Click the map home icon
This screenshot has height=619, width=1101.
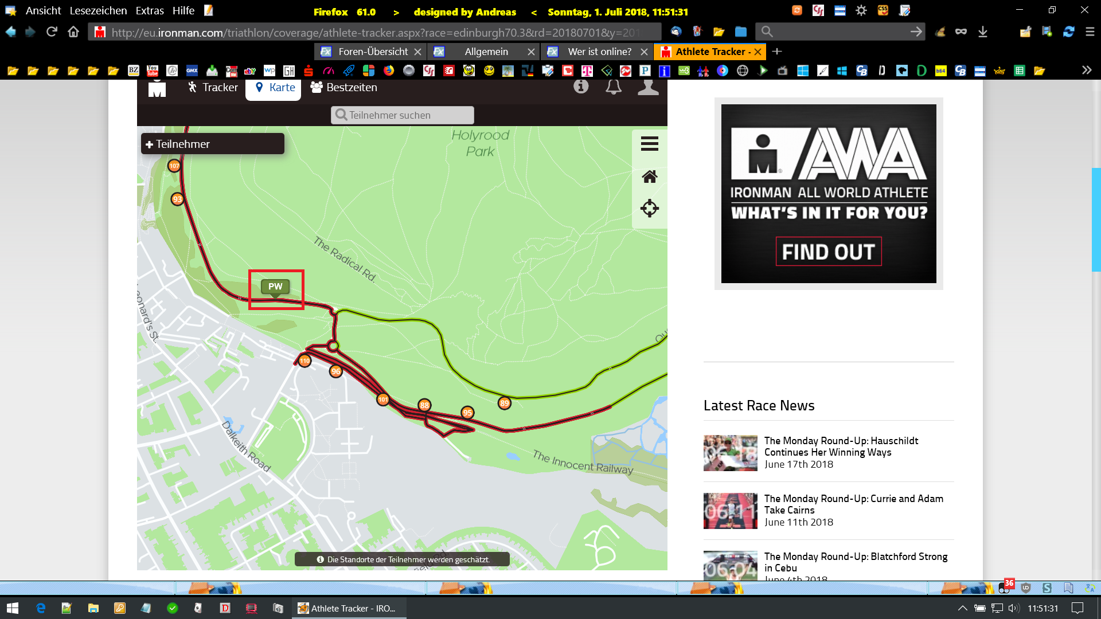click(649, 177)
